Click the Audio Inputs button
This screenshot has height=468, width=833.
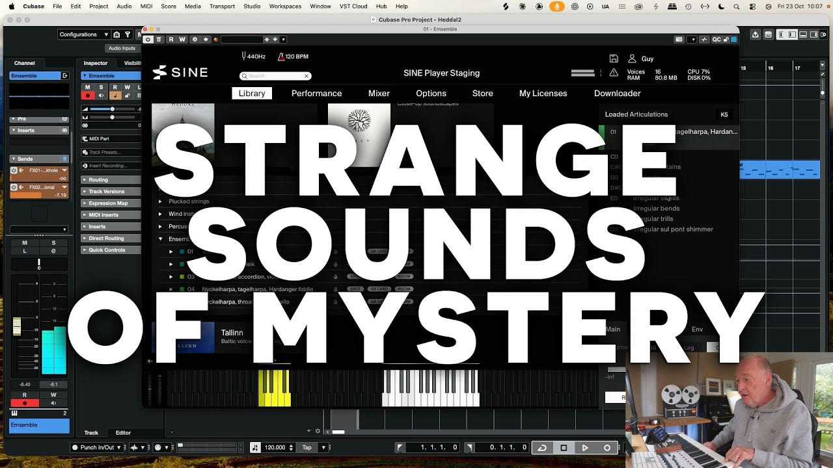(x=122, y=48)
